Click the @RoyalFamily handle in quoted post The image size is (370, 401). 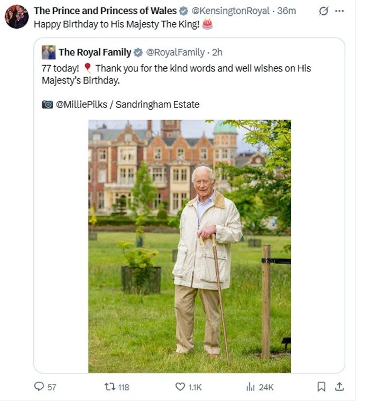[175, 52]
